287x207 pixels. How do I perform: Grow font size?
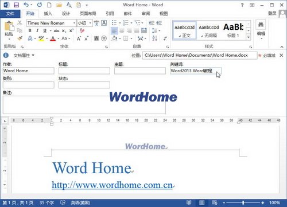point(79,38)
